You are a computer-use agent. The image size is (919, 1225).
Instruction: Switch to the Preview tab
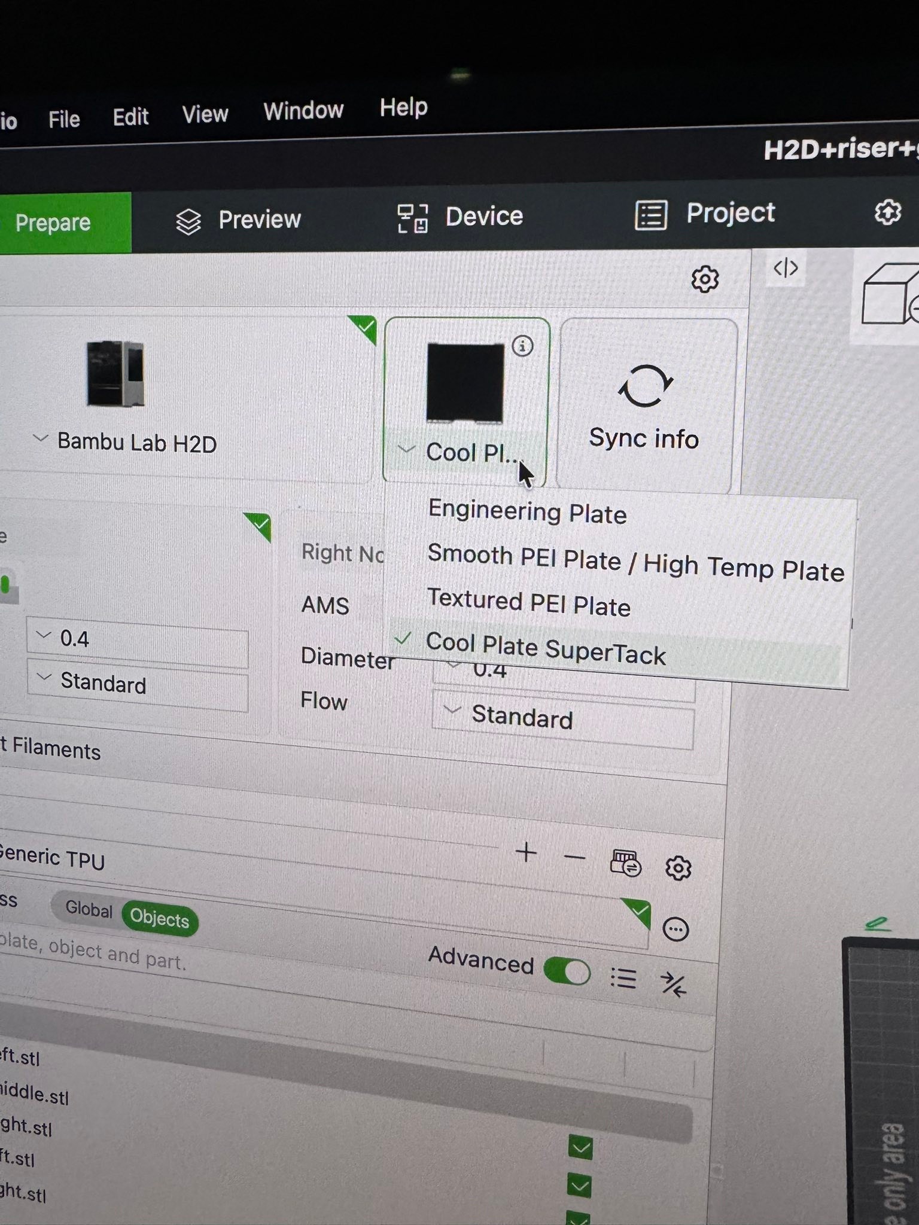pyautogui.click(x=239, y=220)
